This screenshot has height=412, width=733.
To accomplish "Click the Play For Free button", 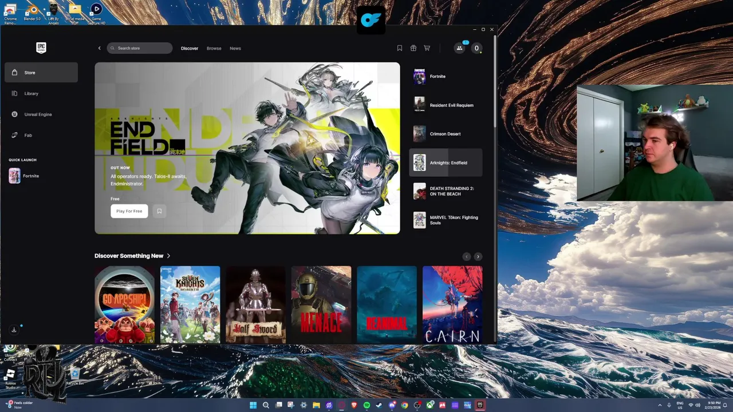I will click(129, 211).
